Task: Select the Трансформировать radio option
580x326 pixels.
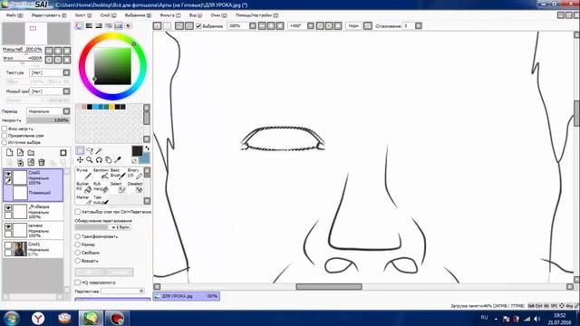Action: [x=78, y=236]
